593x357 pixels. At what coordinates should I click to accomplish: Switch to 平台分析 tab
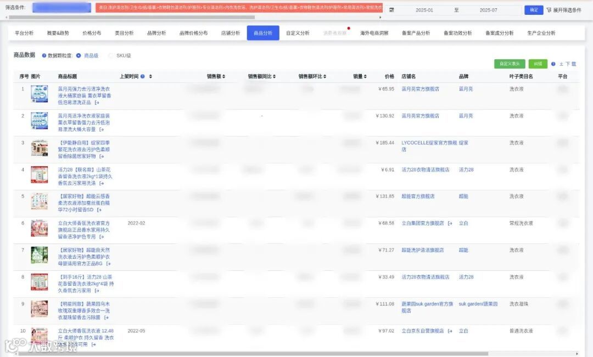click(x=24, y=33)
